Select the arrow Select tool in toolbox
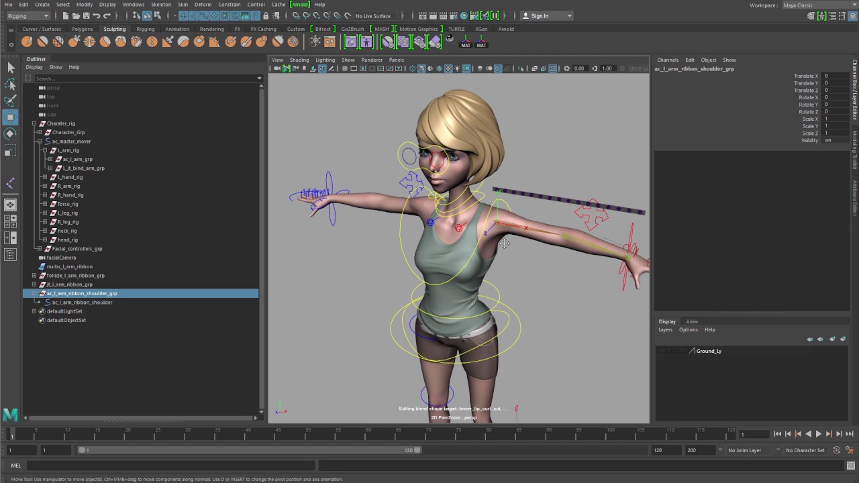Screen dimensions: 859x483 click(x=10, y=68)
